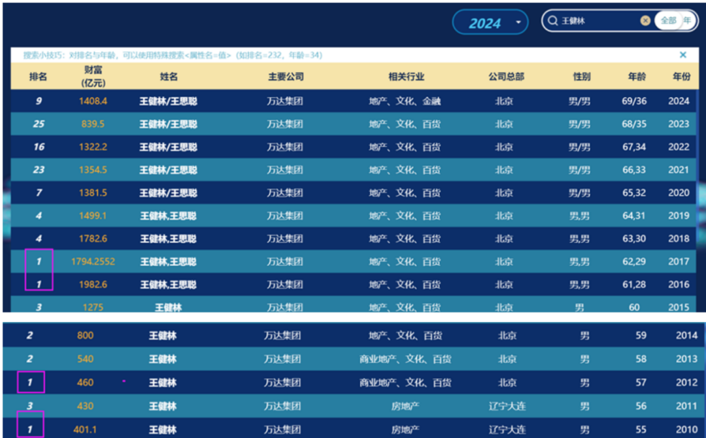Close the search tip banner
This screenshot has width=706, height=438.
click(682, 55)
